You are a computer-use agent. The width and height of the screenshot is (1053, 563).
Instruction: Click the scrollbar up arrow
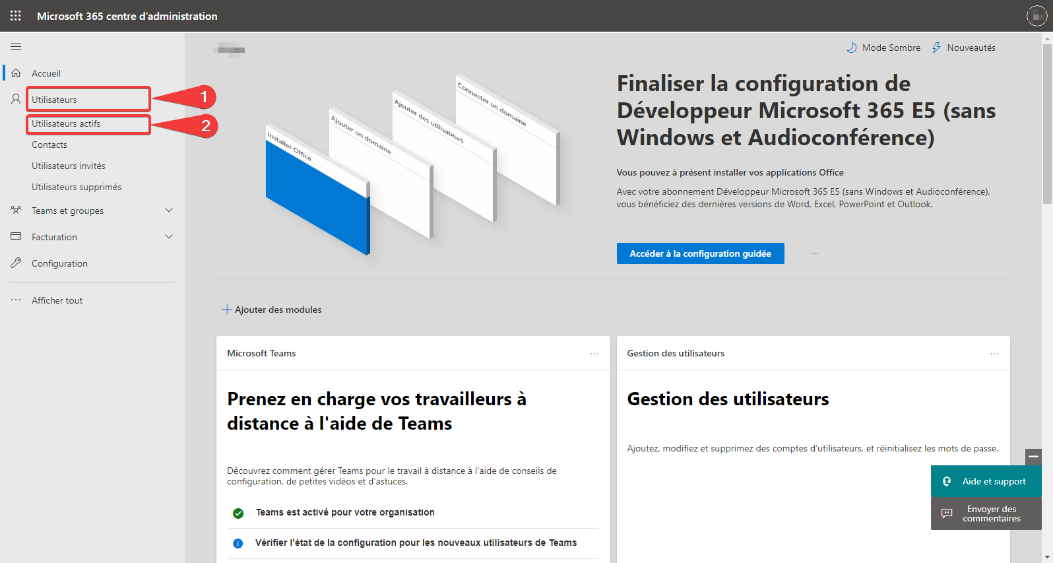click(1047, 39)
